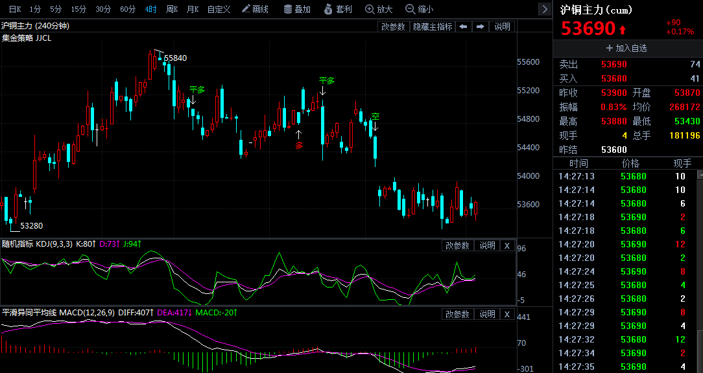Click the 套利 arbitrage money bag icon

(337, 9)
